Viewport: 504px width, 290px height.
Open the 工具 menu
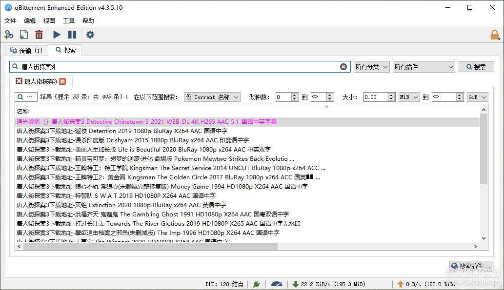(69, 21)
